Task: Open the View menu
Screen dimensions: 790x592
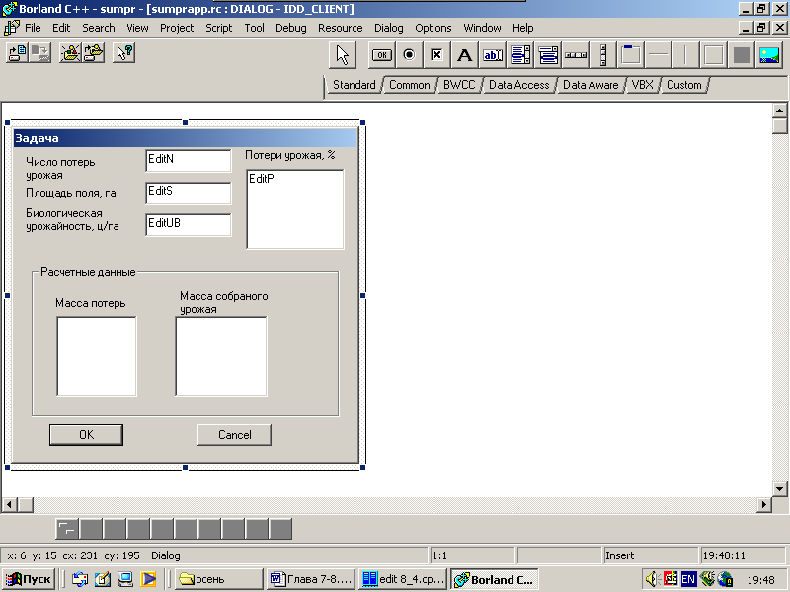Action: click(137, 28)
